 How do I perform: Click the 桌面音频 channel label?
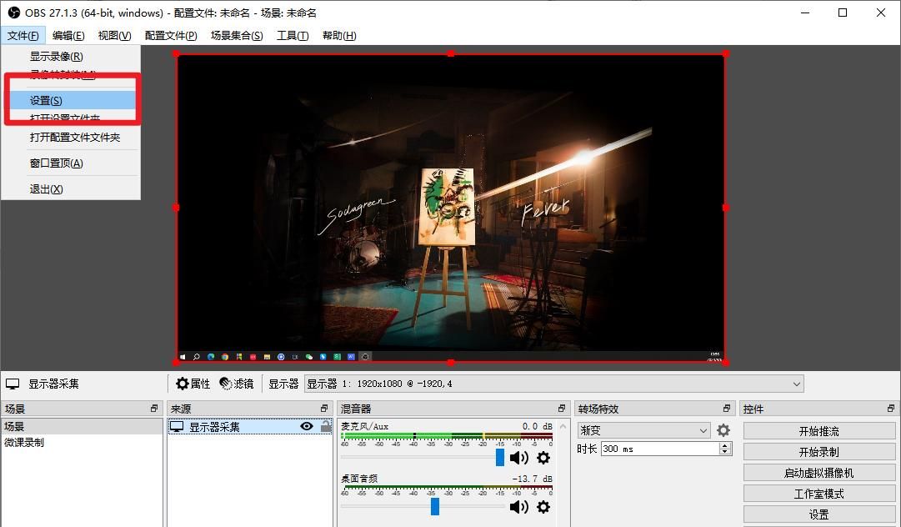pos(359,479)
